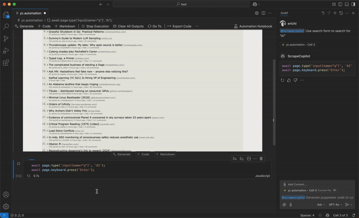
Task: Select the CHAT panel tab
Action: pos(284,13)
